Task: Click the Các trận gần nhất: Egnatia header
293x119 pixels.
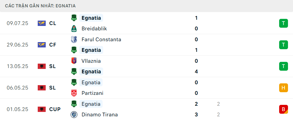Action: click(40, 6)
